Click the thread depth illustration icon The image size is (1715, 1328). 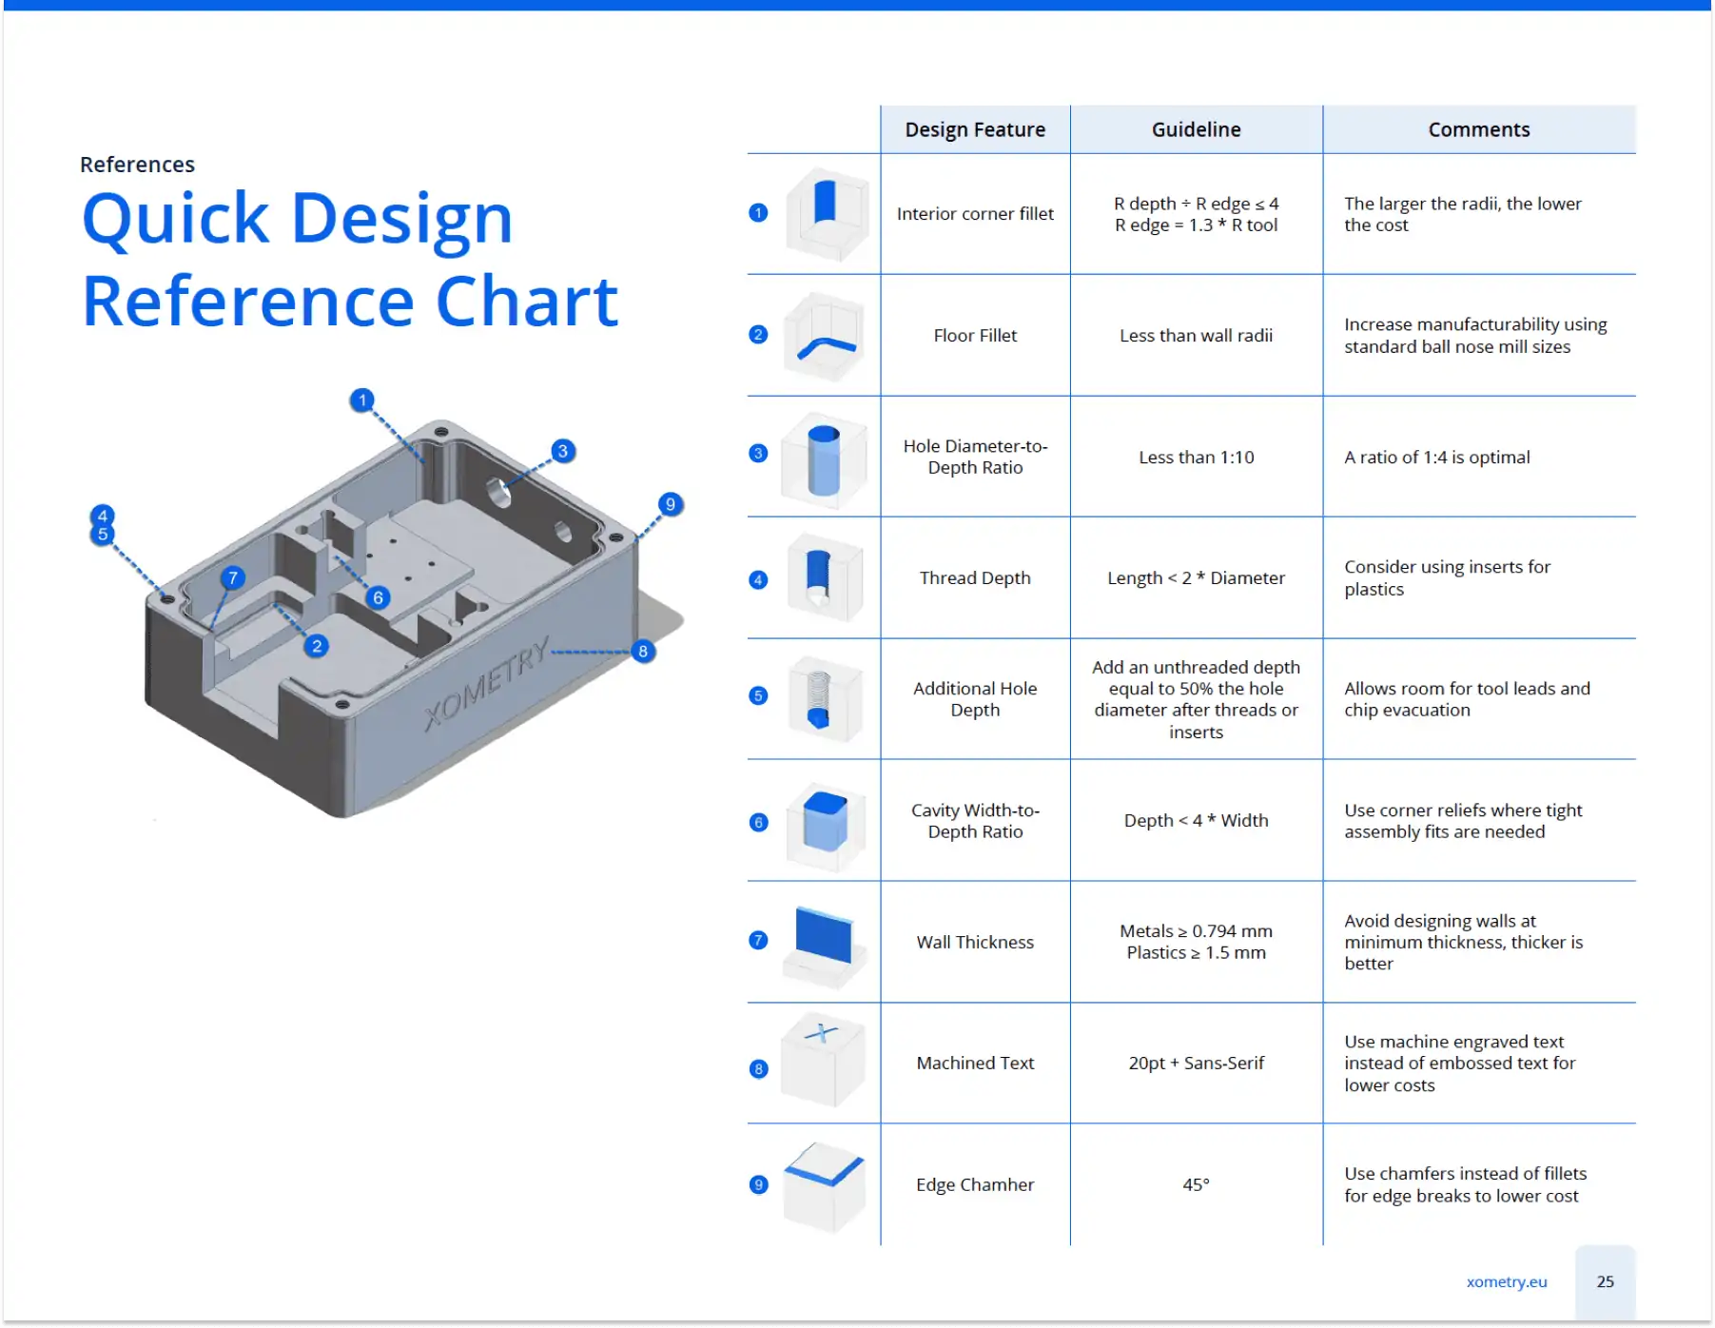point(825,577)
